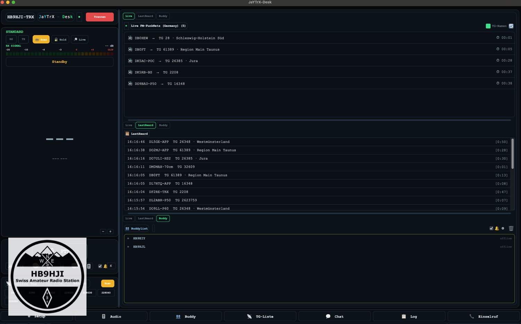Viewport: 521px width, 324px height.
Task: Click the Buddylist people icon label
Action: (x=137, y=228)
